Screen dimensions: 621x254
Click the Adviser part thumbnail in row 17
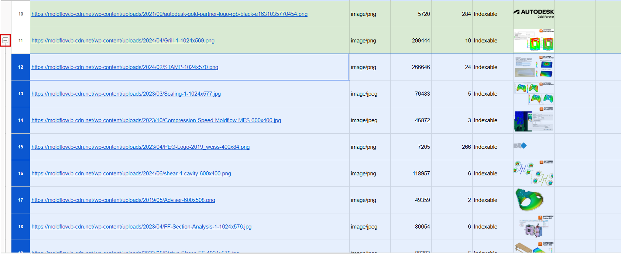click(x=529, y=200)
